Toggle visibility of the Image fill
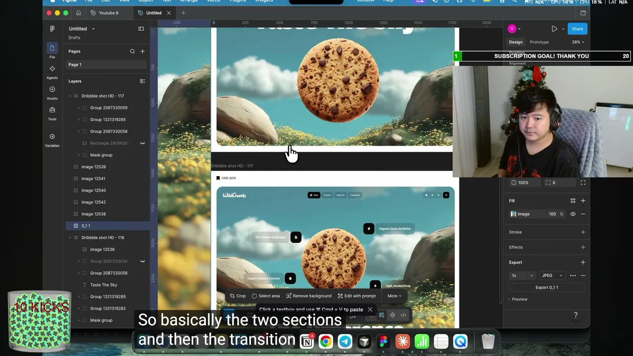The height and width of the screenshot is (356, 633). pyautogui.click(x=573, y=214)
